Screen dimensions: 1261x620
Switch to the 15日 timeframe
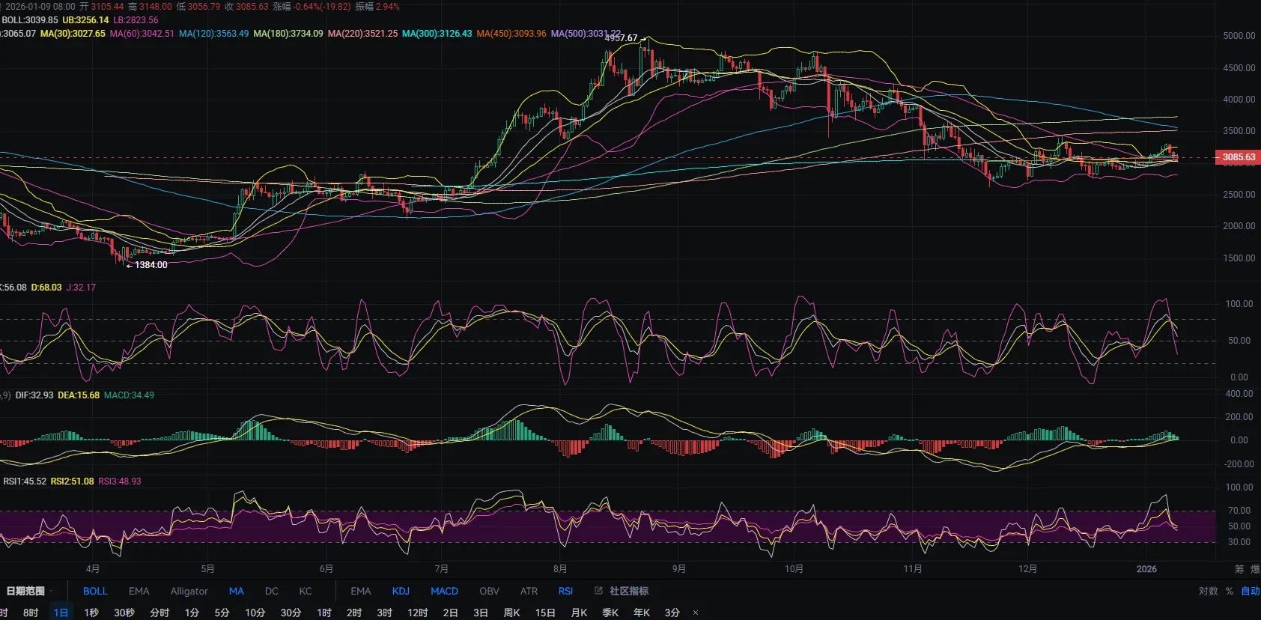tap(545, 613)
